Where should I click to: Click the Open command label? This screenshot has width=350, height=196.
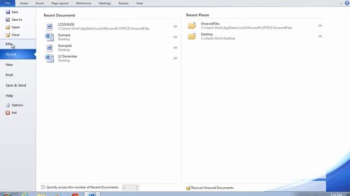tap(16, 27)
